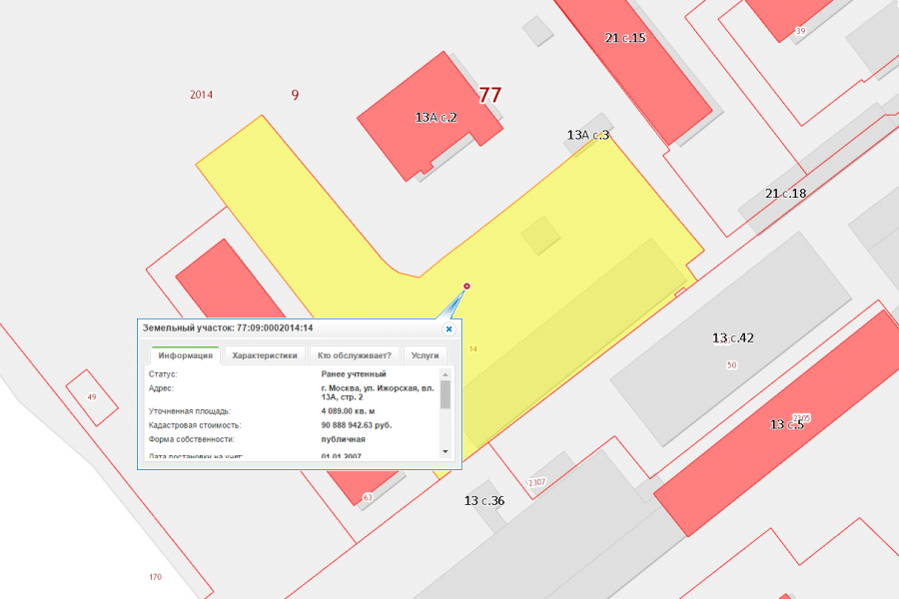Click the scrollbar up arrow in popup
The image size is (899, 599).
pyautogui.click(x=446, y=374)
